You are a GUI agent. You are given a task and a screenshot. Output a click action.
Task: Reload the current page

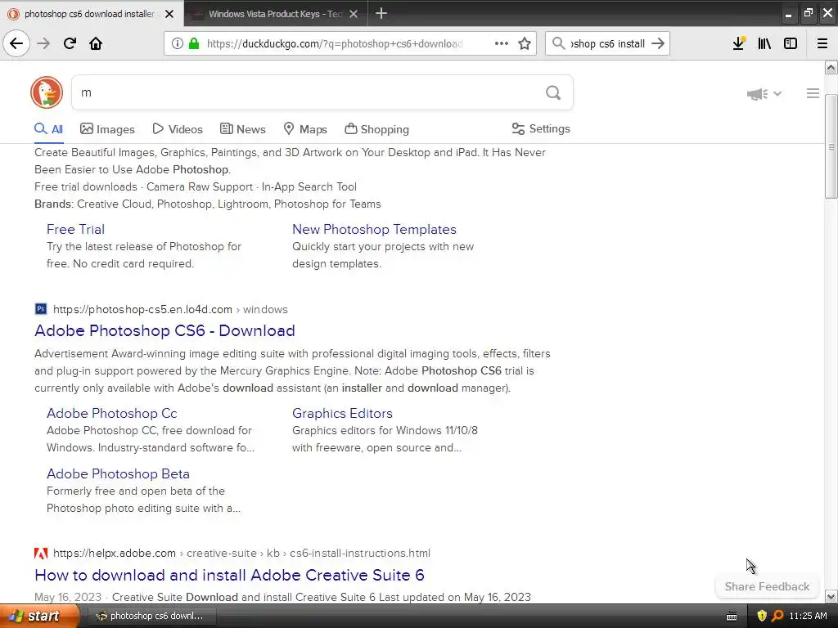coord(70,43)
